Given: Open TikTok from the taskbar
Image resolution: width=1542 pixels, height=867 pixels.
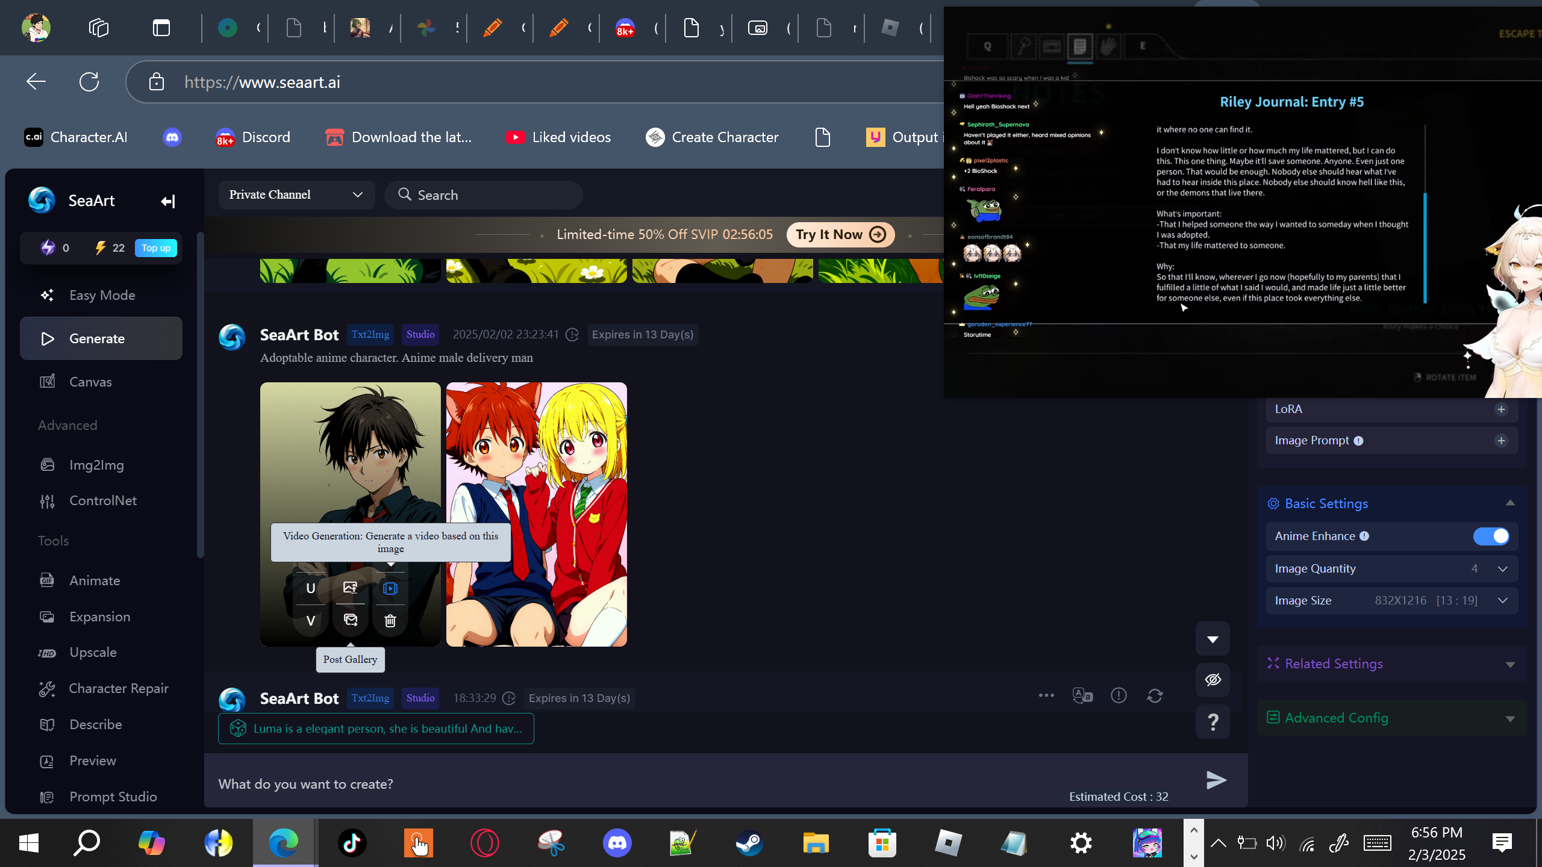Looking at the screenshot, I should [352, 843].
